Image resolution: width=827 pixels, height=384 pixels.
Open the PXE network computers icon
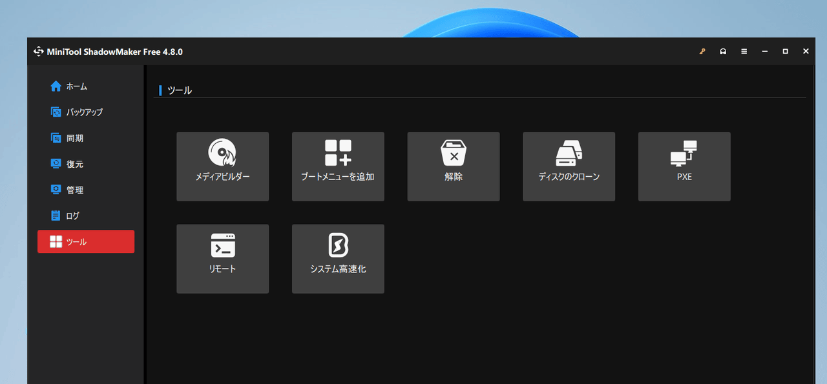[684, 154]
